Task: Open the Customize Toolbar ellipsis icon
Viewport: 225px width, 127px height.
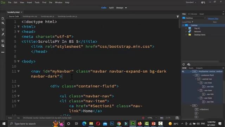Action: [3, 52]
